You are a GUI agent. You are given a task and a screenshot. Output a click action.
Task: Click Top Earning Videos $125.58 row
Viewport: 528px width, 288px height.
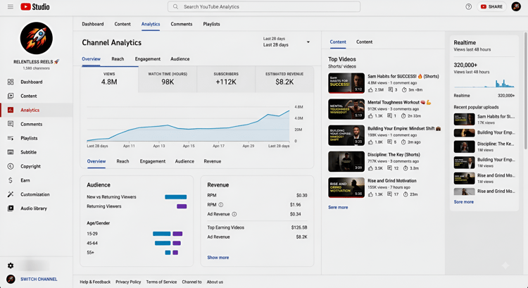(x=257, y=227)
